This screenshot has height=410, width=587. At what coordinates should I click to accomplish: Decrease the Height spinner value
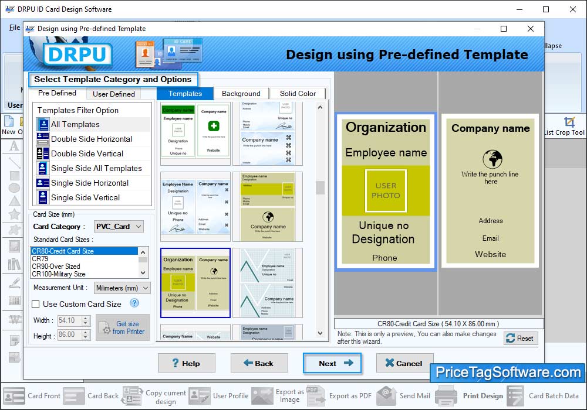(86, 337)
